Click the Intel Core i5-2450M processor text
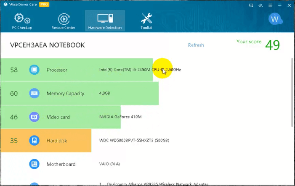This screenshot has width=295, height=186. [x=140, y=70]
